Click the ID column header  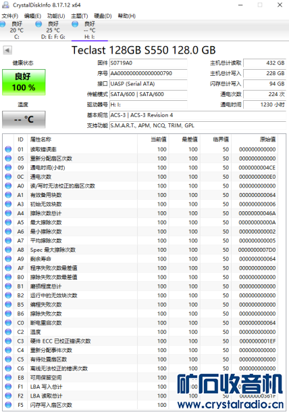pos(20,139)
